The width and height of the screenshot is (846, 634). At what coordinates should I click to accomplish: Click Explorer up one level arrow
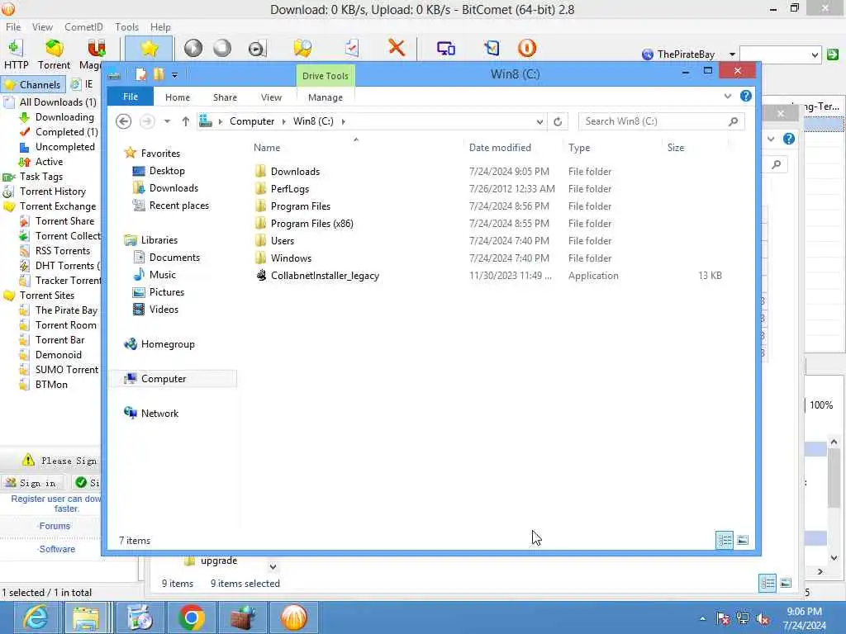point(186,121)
